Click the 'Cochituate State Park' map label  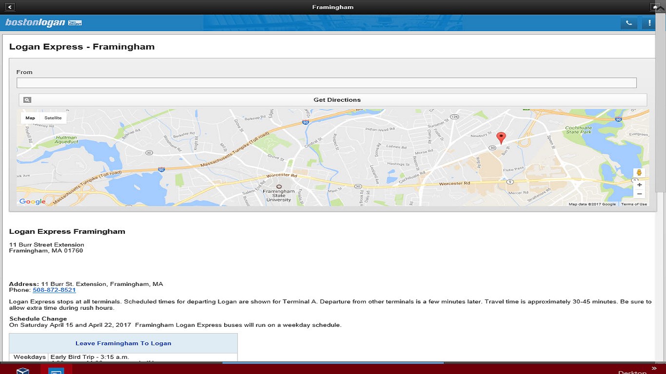(x=579, y=130)
